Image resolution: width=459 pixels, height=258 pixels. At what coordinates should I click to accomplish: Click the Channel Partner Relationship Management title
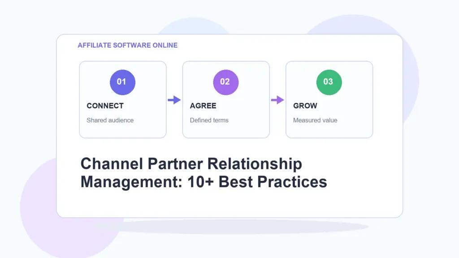tap(204, 173)
